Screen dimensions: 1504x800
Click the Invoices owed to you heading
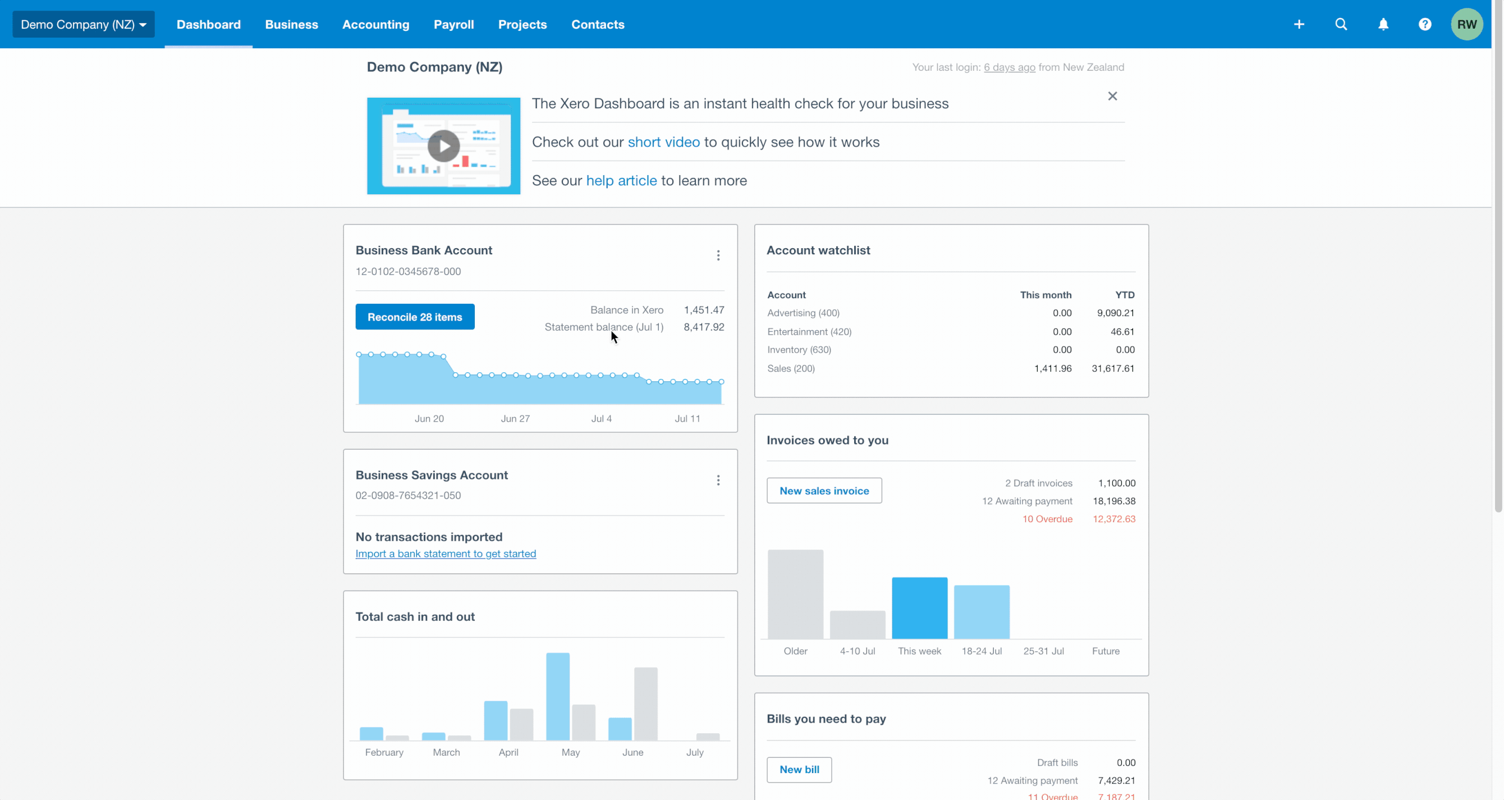[827, 440]
